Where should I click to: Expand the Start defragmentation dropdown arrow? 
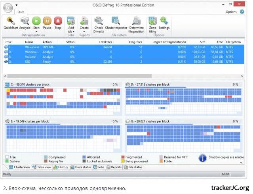(x=36, y=32)
